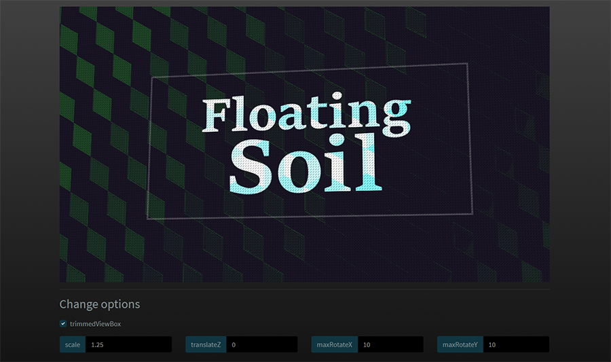
Task: Click the 'maxRotateY' field label
Action: [x=460, y=344]
